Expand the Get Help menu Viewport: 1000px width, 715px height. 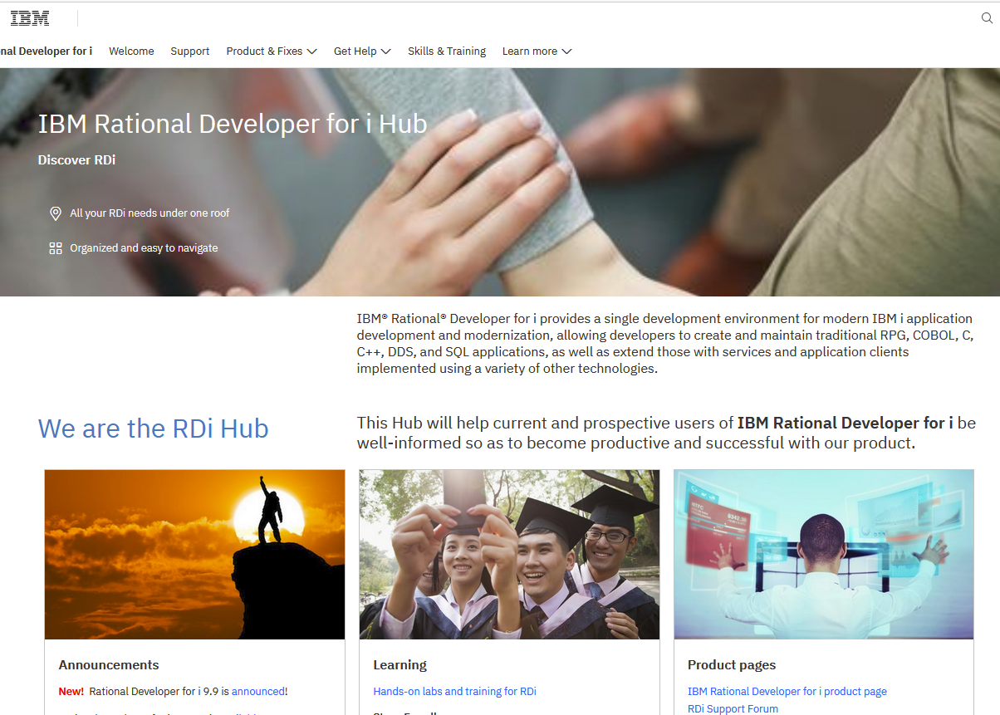[x=362, y=51]
